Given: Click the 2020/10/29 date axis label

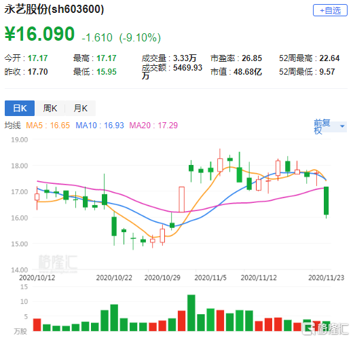Looking at the screenshot, I should coord(162,278).
